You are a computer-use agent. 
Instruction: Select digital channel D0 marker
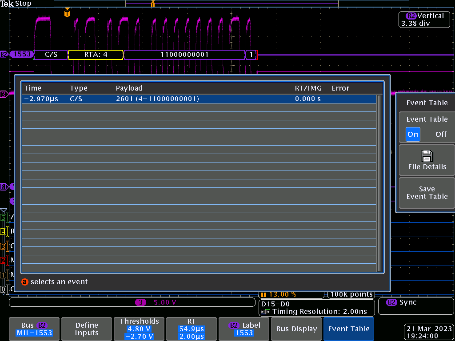(x=3, y=289)
